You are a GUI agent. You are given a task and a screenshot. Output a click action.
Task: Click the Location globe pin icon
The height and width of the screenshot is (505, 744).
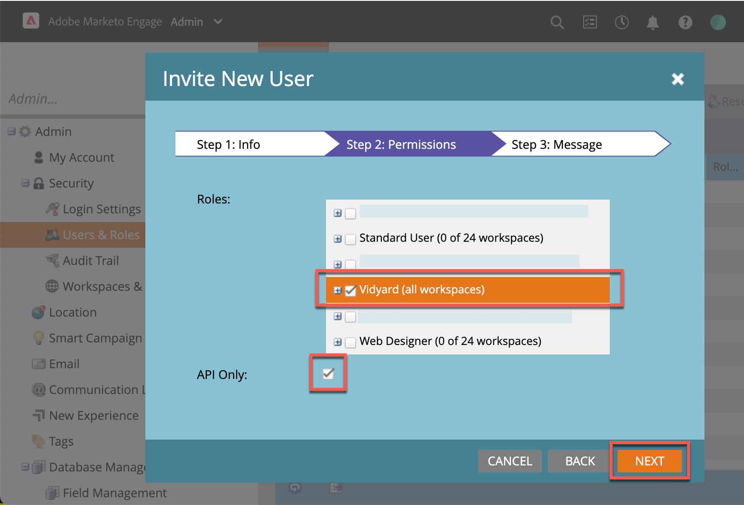39,312
